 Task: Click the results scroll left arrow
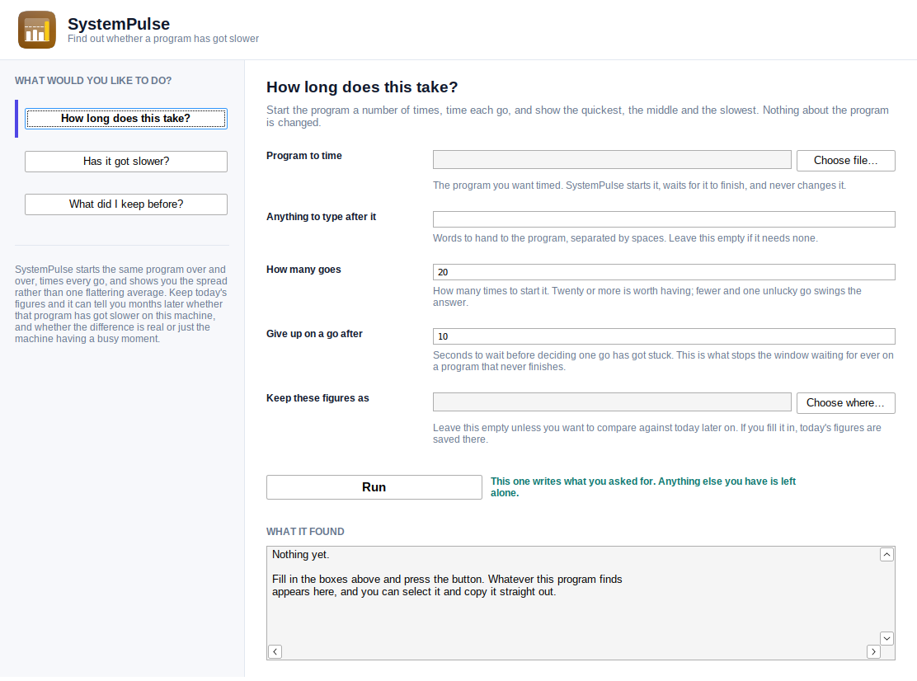275,651
